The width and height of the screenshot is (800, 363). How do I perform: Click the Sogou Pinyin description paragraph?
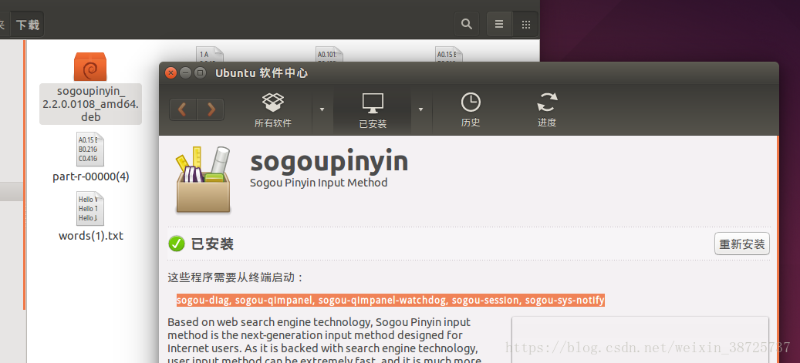(323, 341)
